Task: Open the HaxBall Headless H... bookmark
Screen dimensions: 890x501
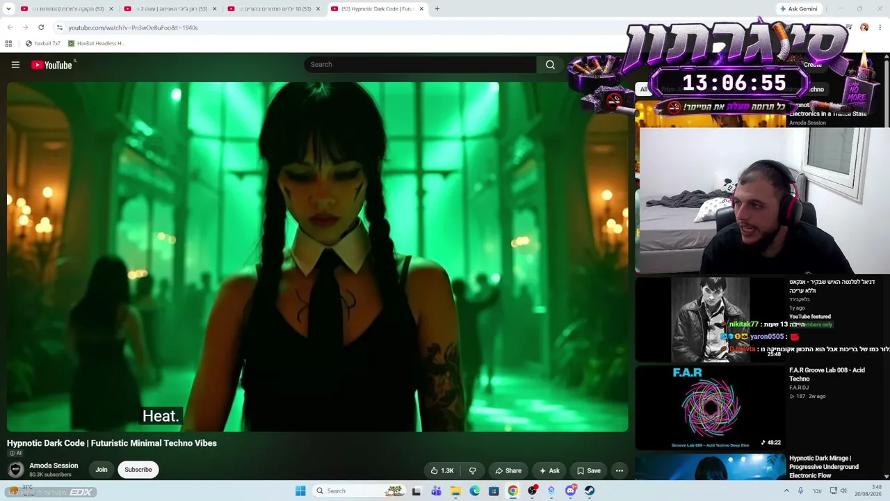Action: click(x=96, y=43)
